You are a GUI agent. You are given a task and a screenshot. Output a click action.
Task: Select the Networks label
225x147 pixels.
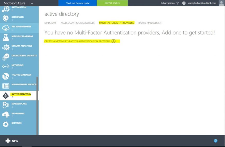(x=17, y=65)
